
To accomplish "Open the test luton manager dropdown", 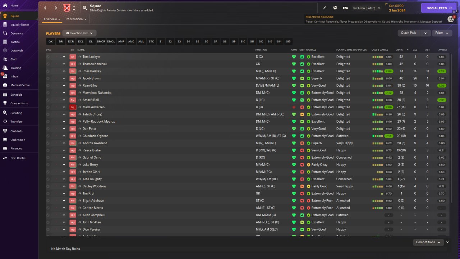I will coord(367,8).
